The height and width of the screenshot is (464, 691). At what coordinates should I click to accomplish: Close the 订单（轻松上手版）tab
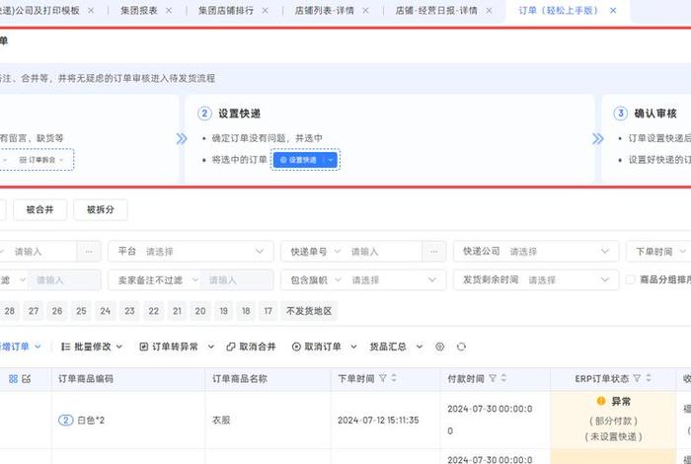pos(613,11)
